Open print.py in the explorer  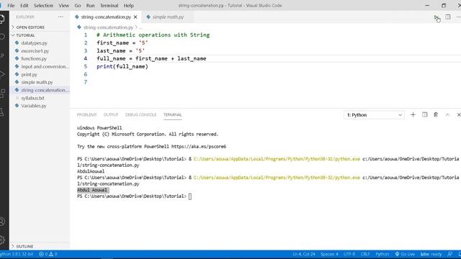click(29, 75)
